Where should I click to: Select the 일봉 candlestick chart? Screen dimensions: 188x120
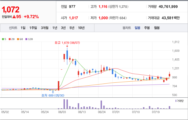(x=138, y=28)
